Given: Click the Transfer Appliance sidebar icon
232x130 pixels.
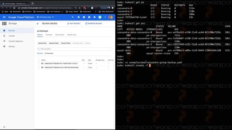Looking at the screenshot, I should click(4, 41).
